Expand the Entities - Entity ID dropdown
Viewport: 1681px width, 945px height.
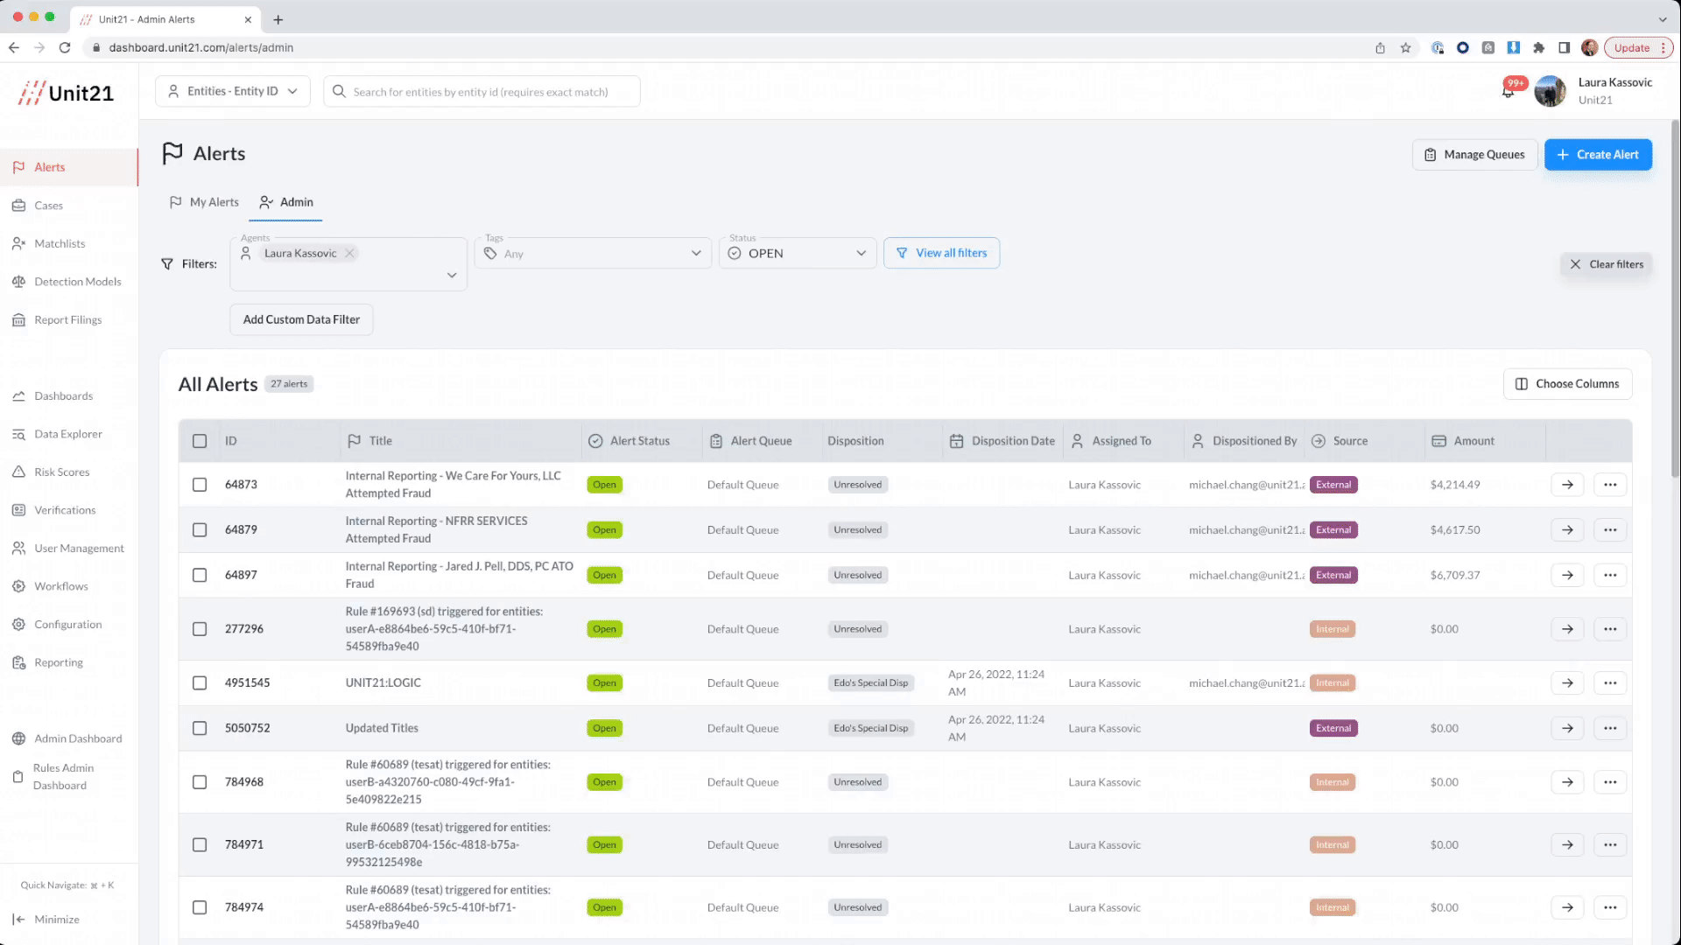pyautogui.click(x=233, y=91)
